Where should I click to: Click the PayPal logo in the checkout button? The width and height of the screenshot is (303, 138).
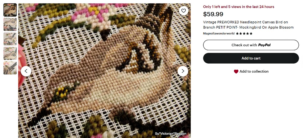tap(264, 45)
